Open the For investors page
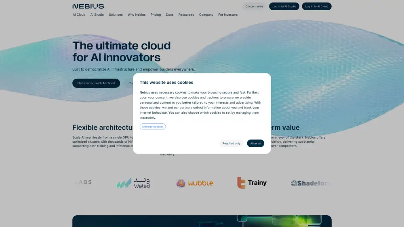The width and height of the screenshot is (404, 227). 228,15
